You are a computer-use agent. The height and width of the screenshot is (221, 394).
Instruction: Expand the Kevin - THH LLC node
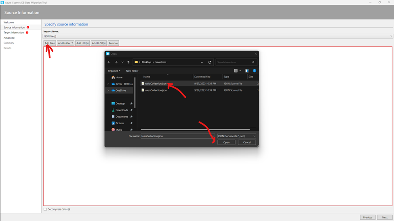[x=108, y=84]
